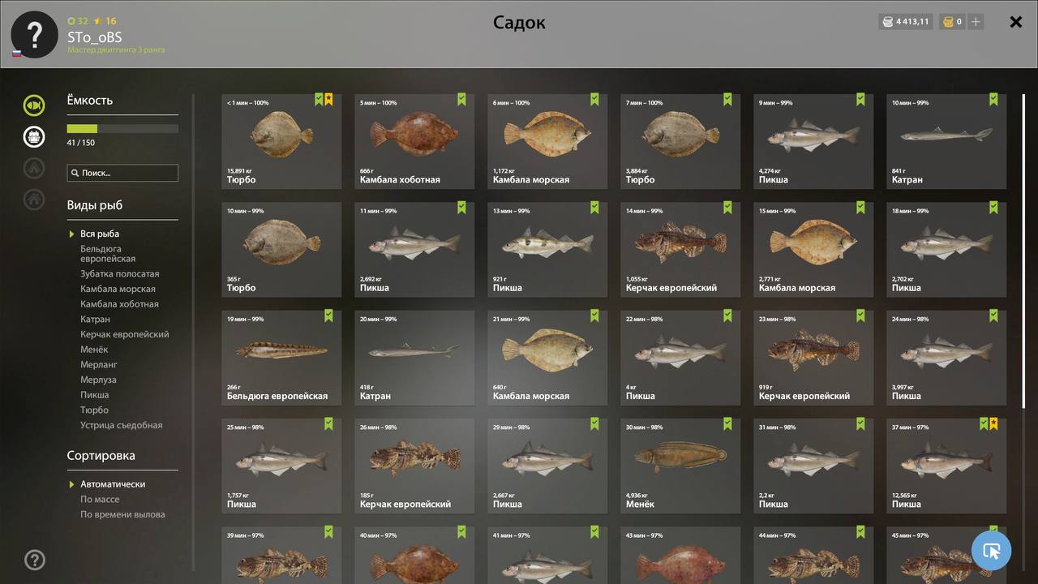Viewport: 1038px width, 584px height.
Task: Filter by Тюрбо species
Action: 94,410
